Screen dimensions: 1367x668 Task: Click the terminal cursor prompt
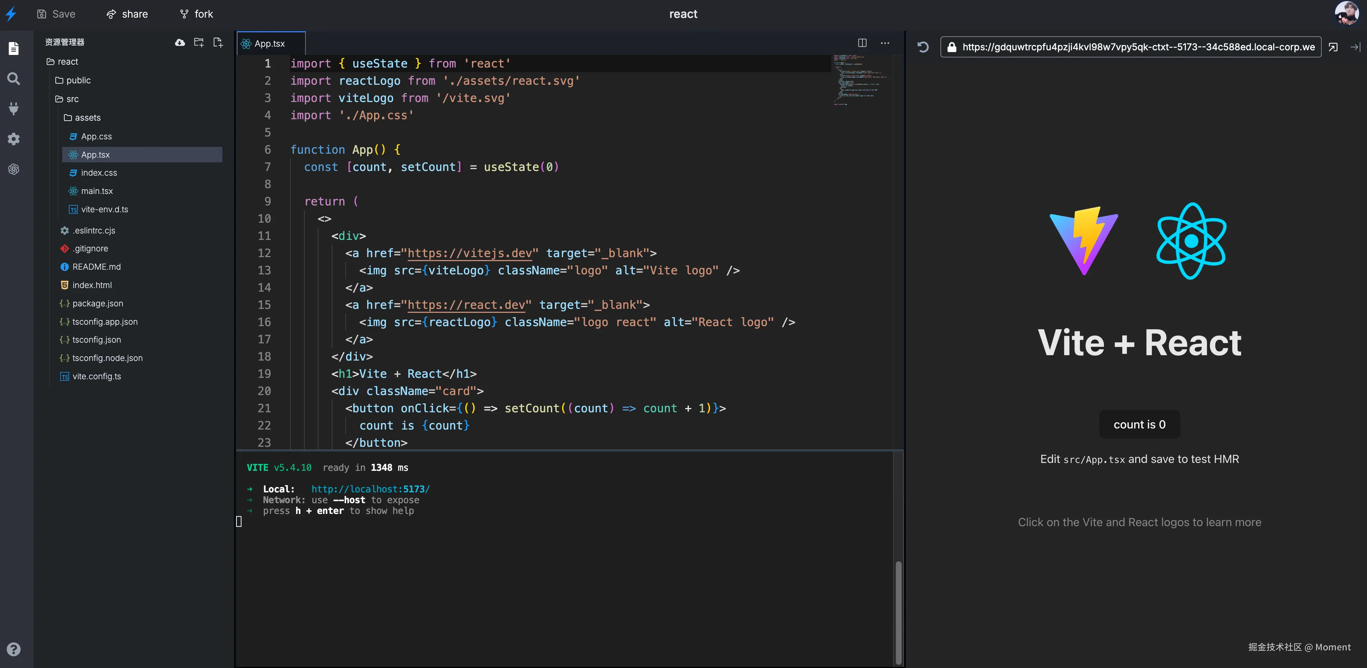[239, 522]
